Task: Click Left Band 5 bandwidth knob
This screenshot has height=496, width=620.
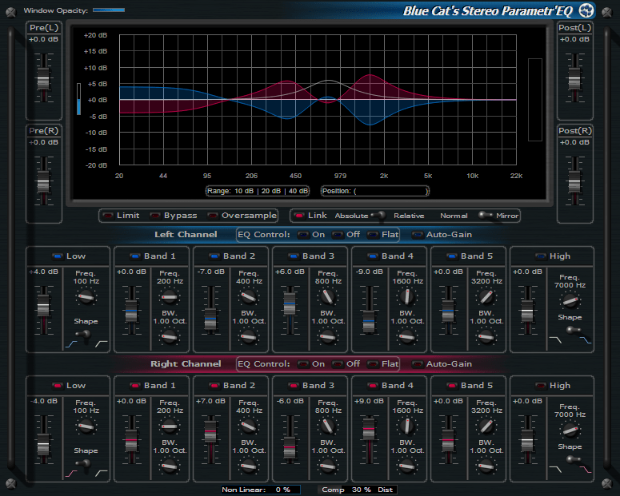Action: [486, 337]
